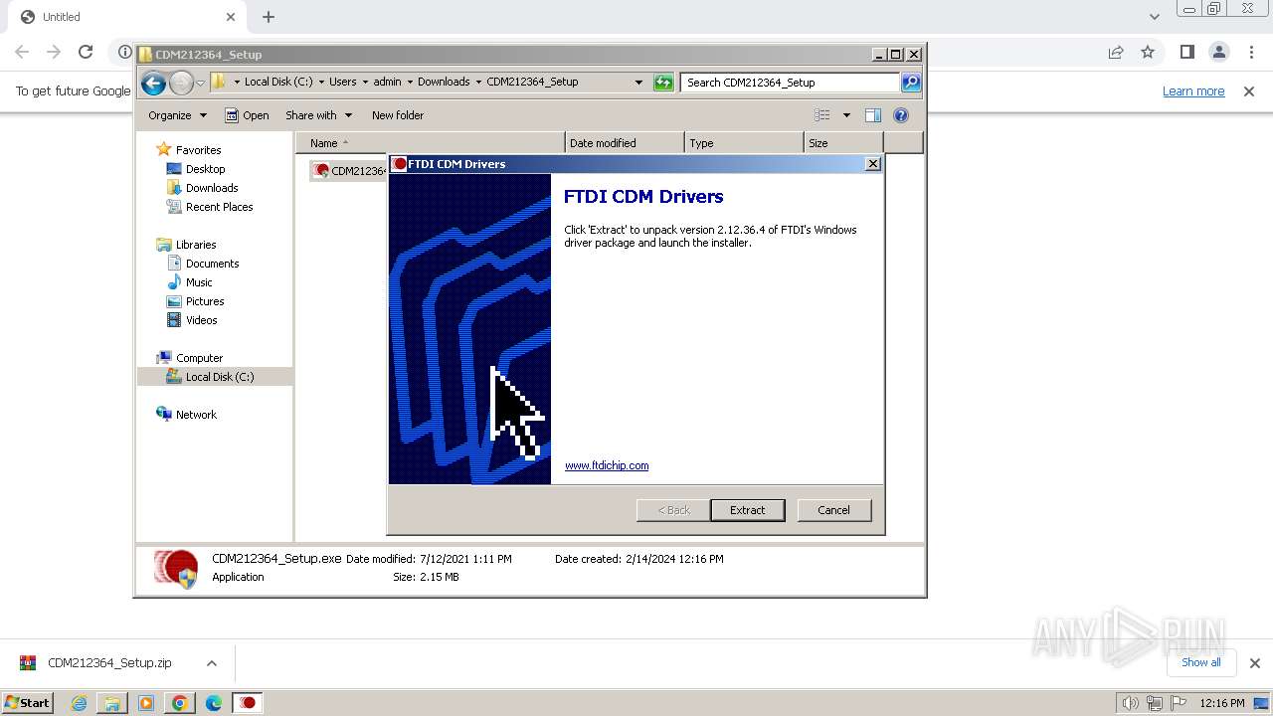The width and height of the screenshot is (1273, 716).
Task: Open the view options dropdown arrow
Action: tap(846, 115)
